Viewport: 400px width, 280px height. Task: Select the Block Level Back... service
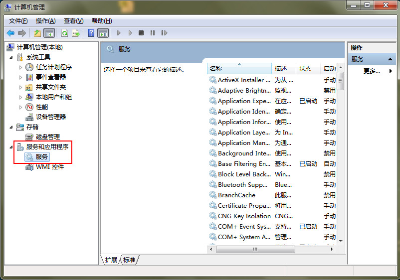[x=272, y=174]
